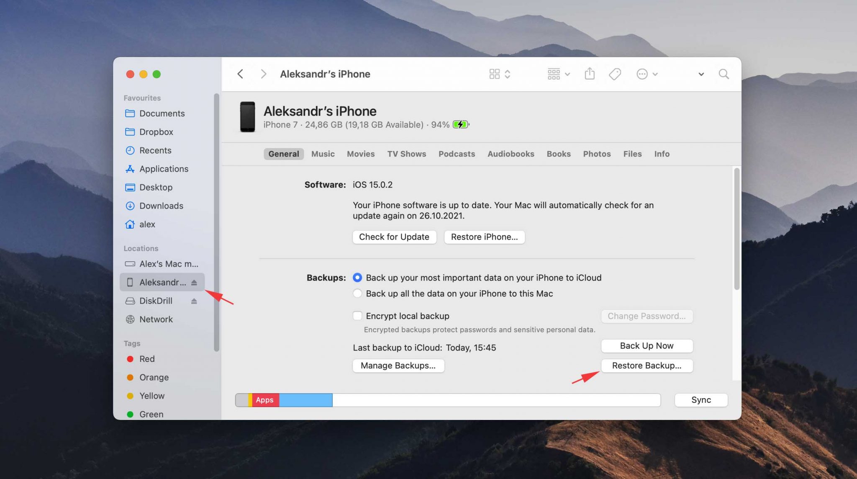Eject the DiskDrill volume
Screen dimensions: 857x479
194,301
